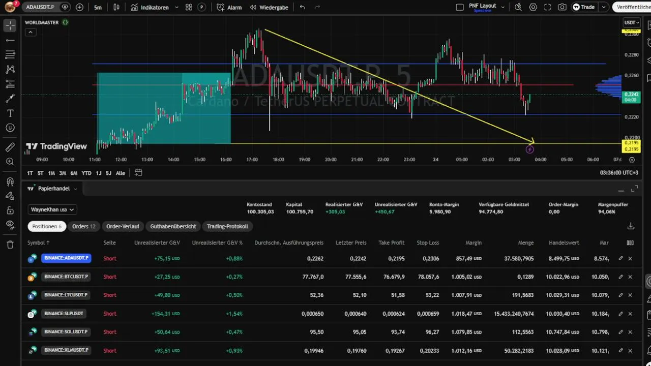Add symbol with the plus-circle icon
The height and width of the screenshot is (366, 651).
click(79, 7)
